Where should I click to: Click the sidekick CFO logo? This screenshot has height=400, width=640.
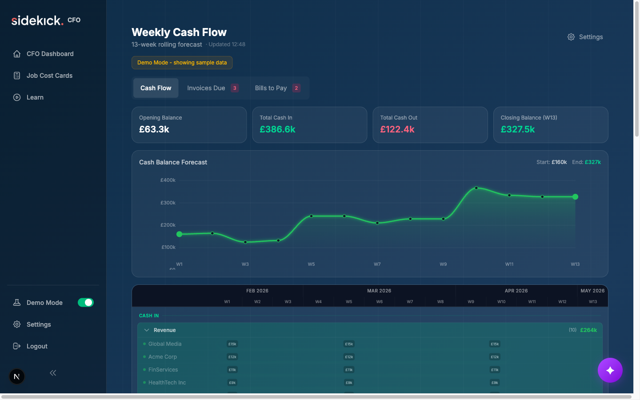coord(37,20)
